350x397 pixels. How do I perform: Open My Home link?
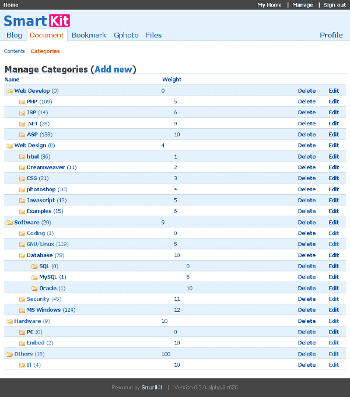[269, 5]
